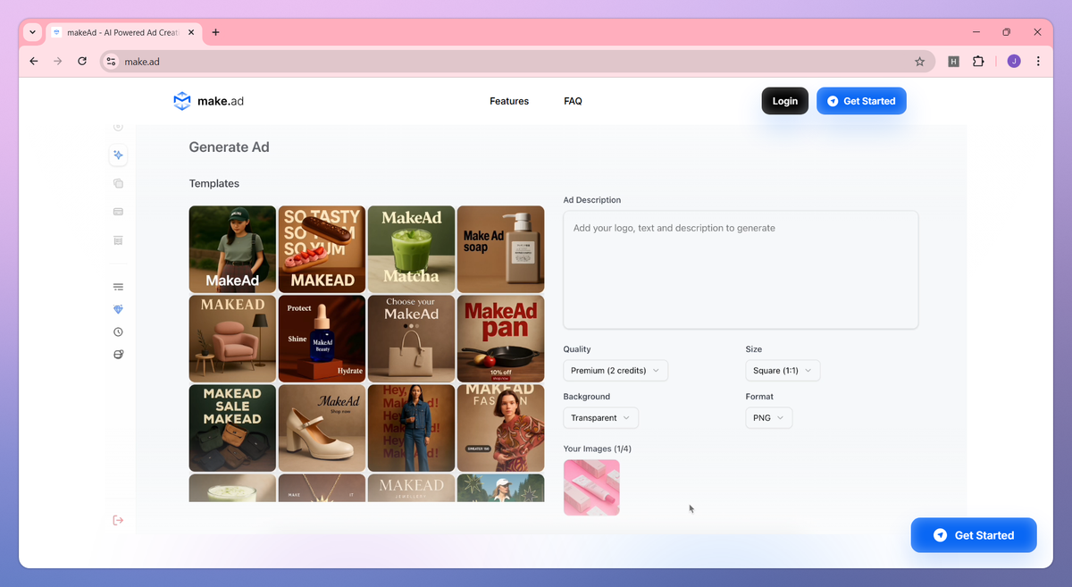Image resolution: width=1072 pixels, height=587 pixels.
Task: Bookmark this page with the star icon
Action: click(919, 62)
